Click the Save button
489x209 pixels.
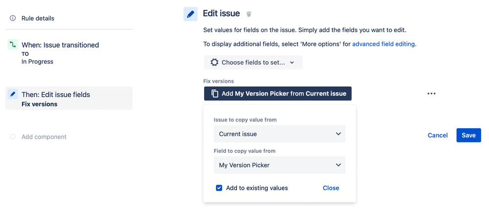pos(468,136)
